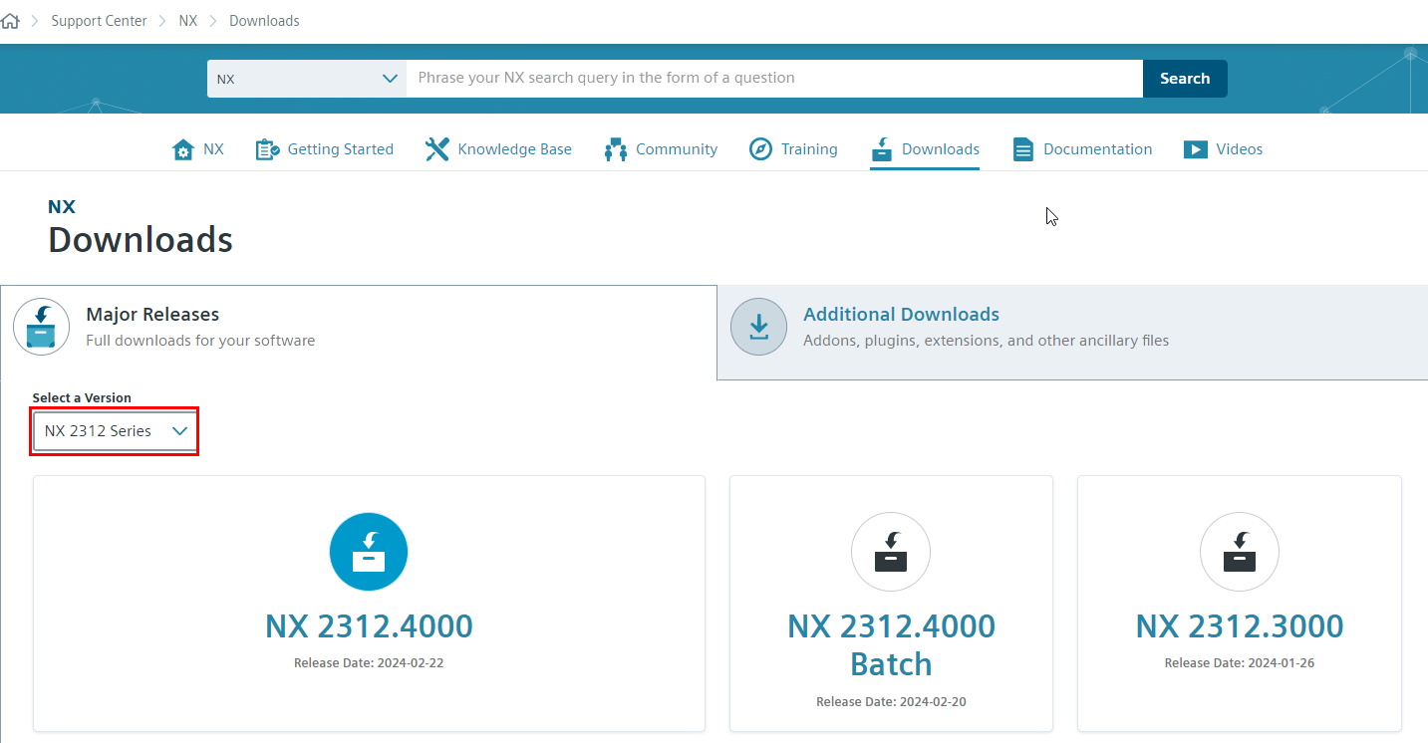
Task: Click the blue NX 2312.4000 download icon
Action: [x=369, y=552]
